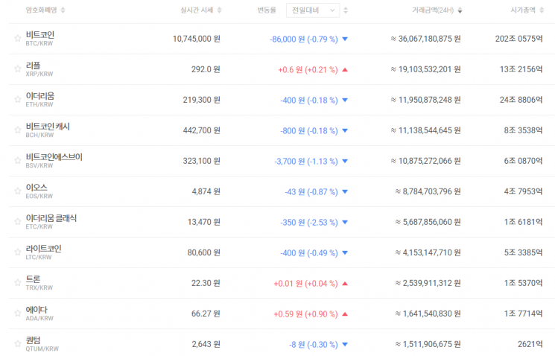The width and height of the screenshot is (555, 356).
Task: Open the 에이다 coin link
Action: (37, 310)
